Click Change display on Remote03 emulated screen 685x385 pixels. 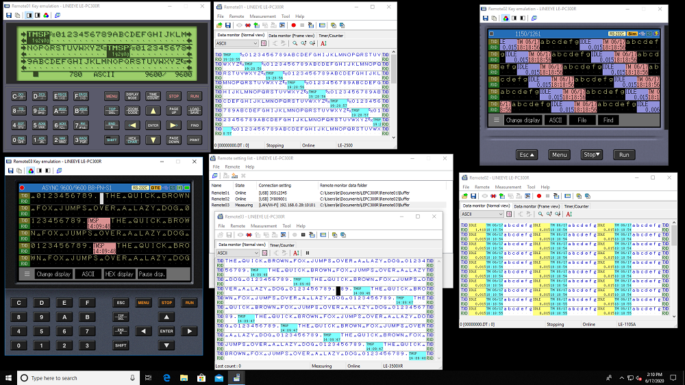53,274
